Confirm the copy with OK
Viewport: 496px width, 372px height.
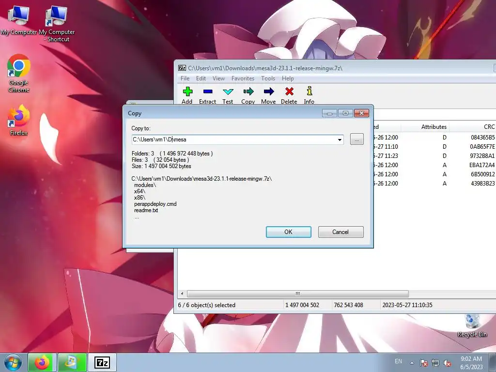tap(289, 232)
